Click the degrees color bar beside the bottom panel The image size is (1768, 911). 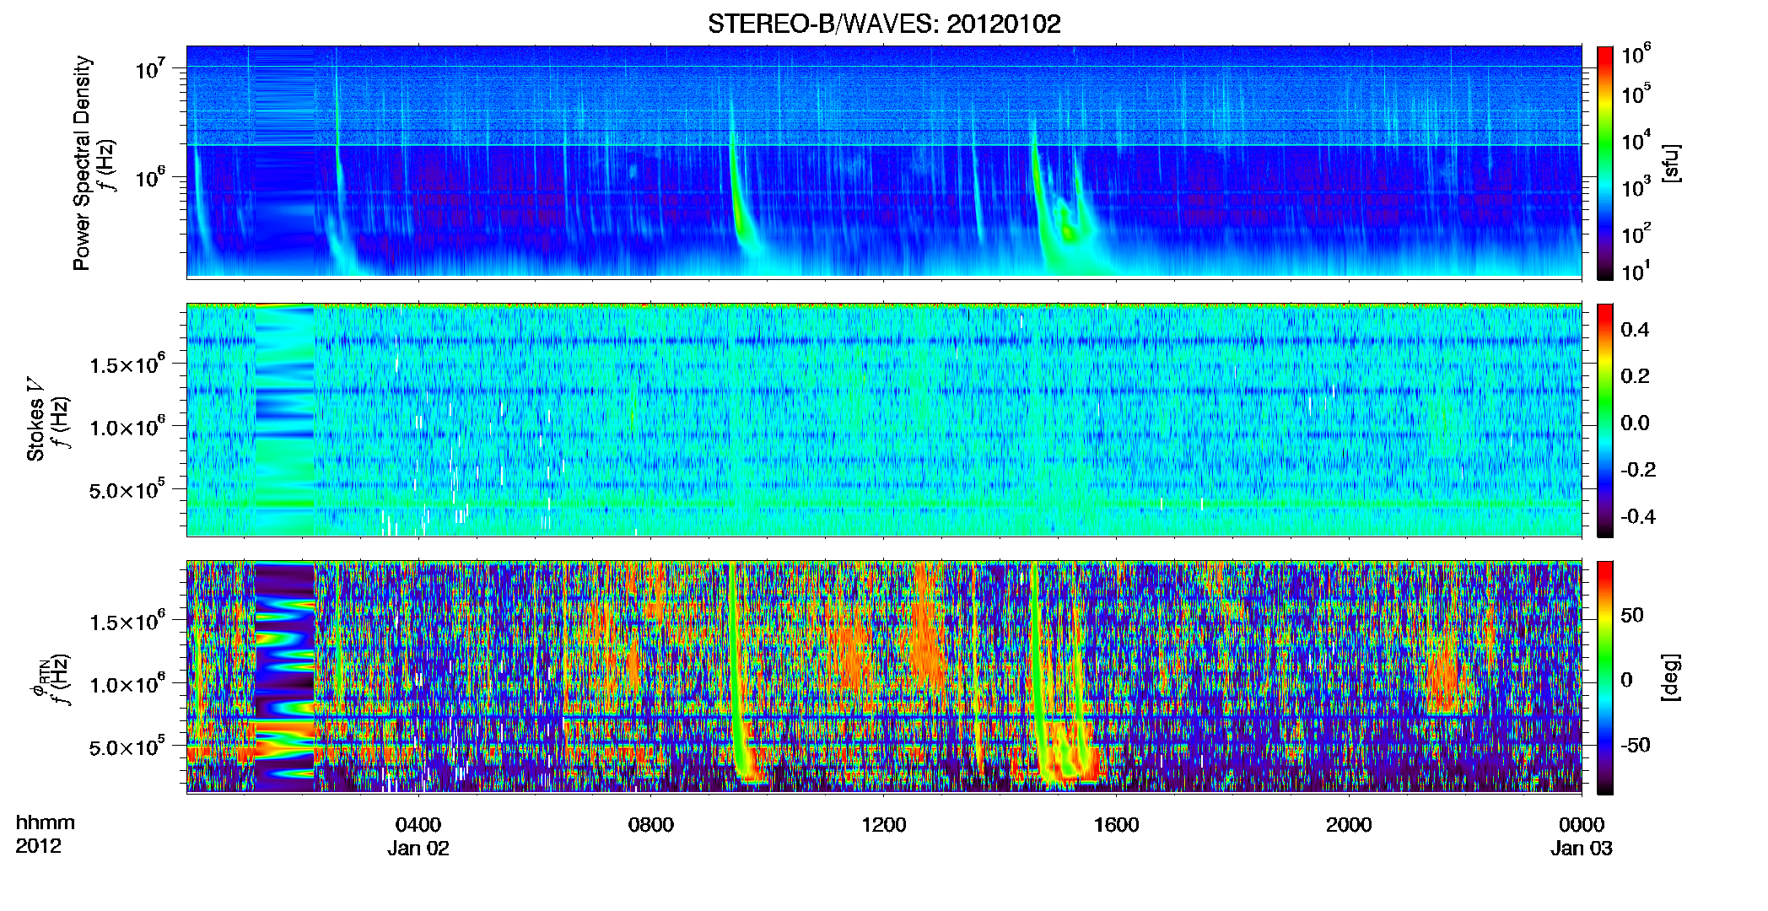click(x=1605, y=677)
